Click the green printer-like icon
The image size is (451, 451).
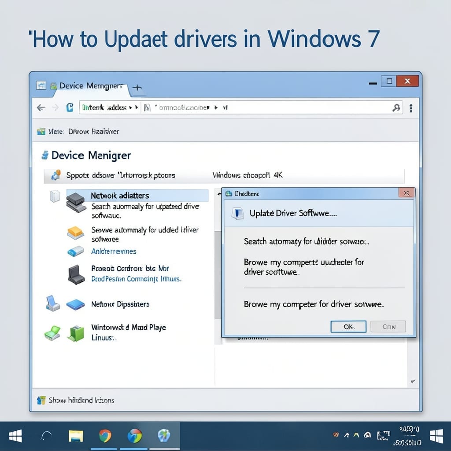(52, 333)
